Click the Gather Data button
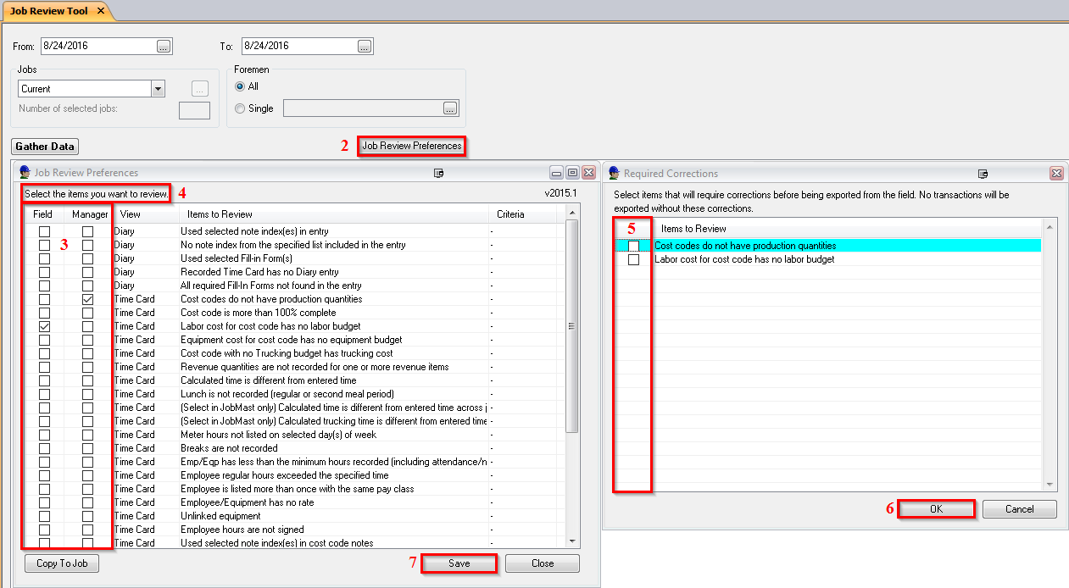 coord(45,147)
